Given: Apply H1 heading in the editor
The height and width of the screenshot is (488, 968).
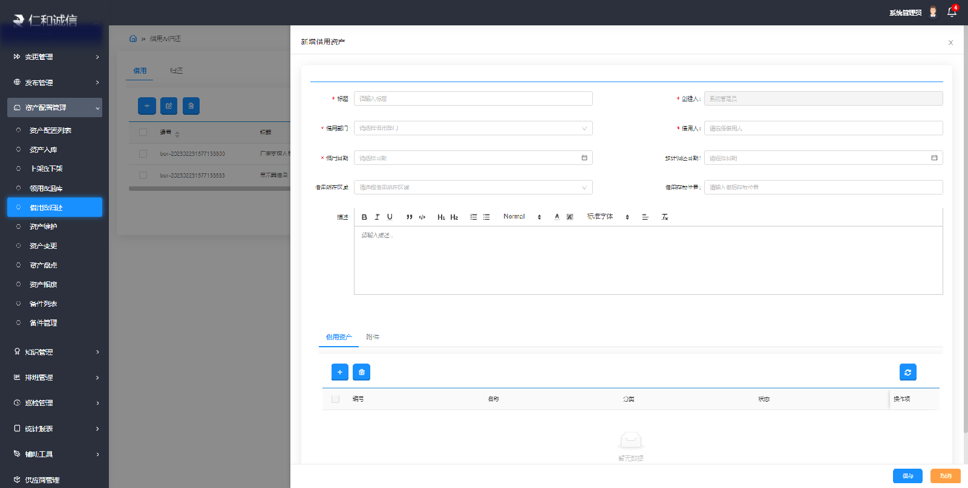Looking at the screenshot, I should click(442, 217).
